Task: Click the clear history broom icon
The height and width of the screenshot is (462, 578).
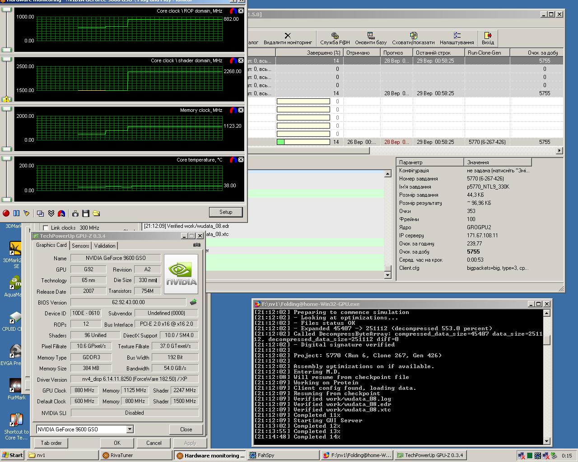Action: click(27, 213)
